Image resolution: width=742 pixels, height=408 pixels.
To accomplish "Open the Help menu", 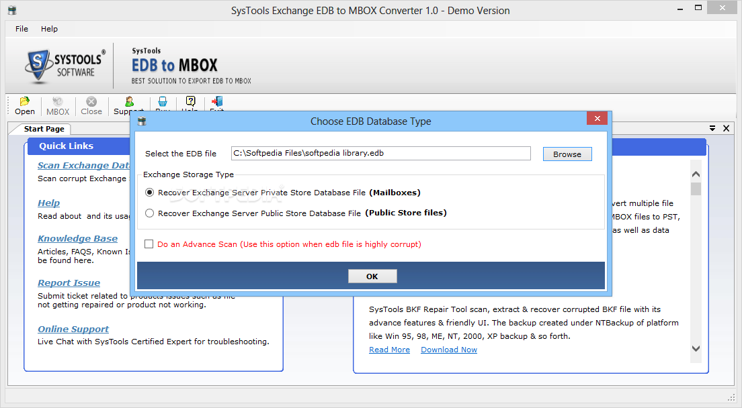I will [x=49, y=29].
